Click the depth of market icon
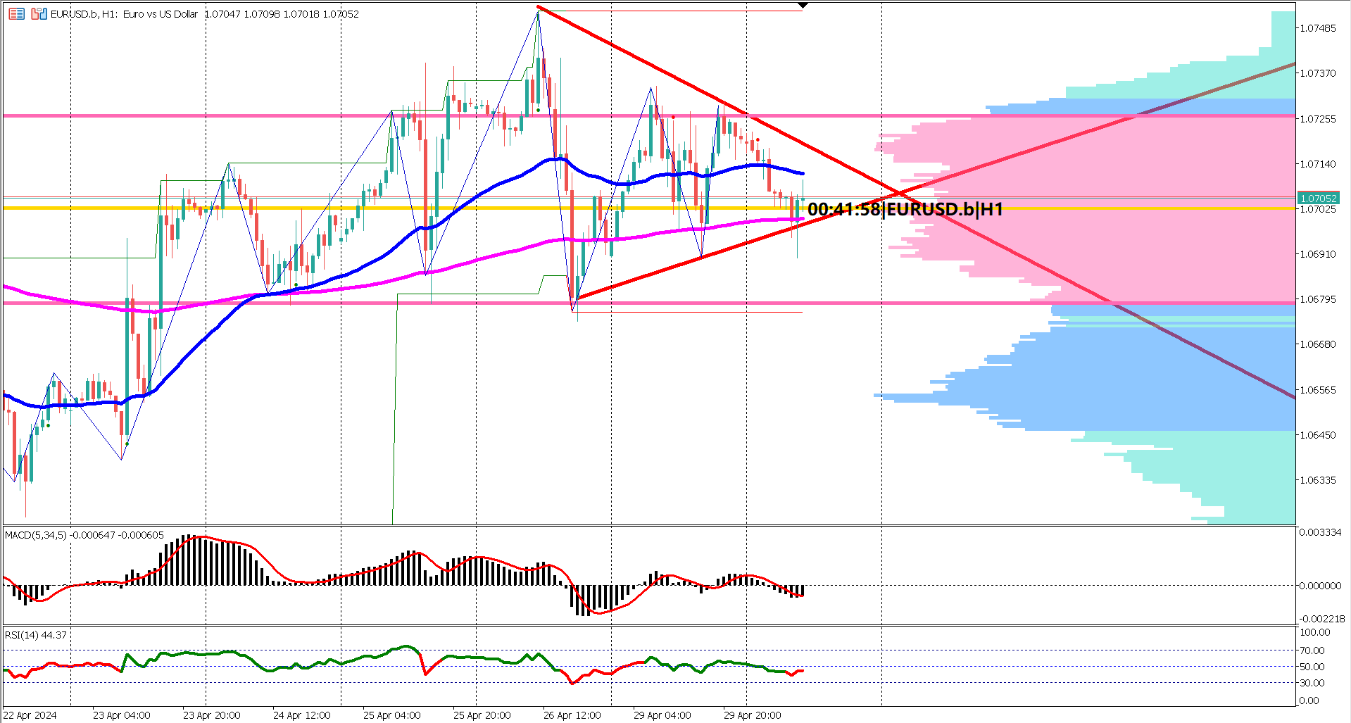Viewport: 1351px width, 723px height. pyautogui.click(x=16, y=14)
